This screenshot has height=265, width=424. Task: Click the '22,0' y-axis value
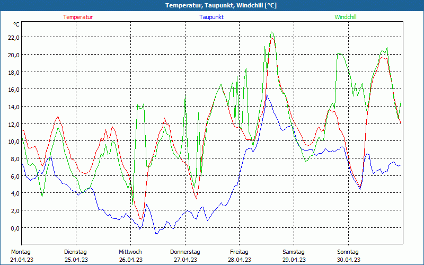pos(14,38)
